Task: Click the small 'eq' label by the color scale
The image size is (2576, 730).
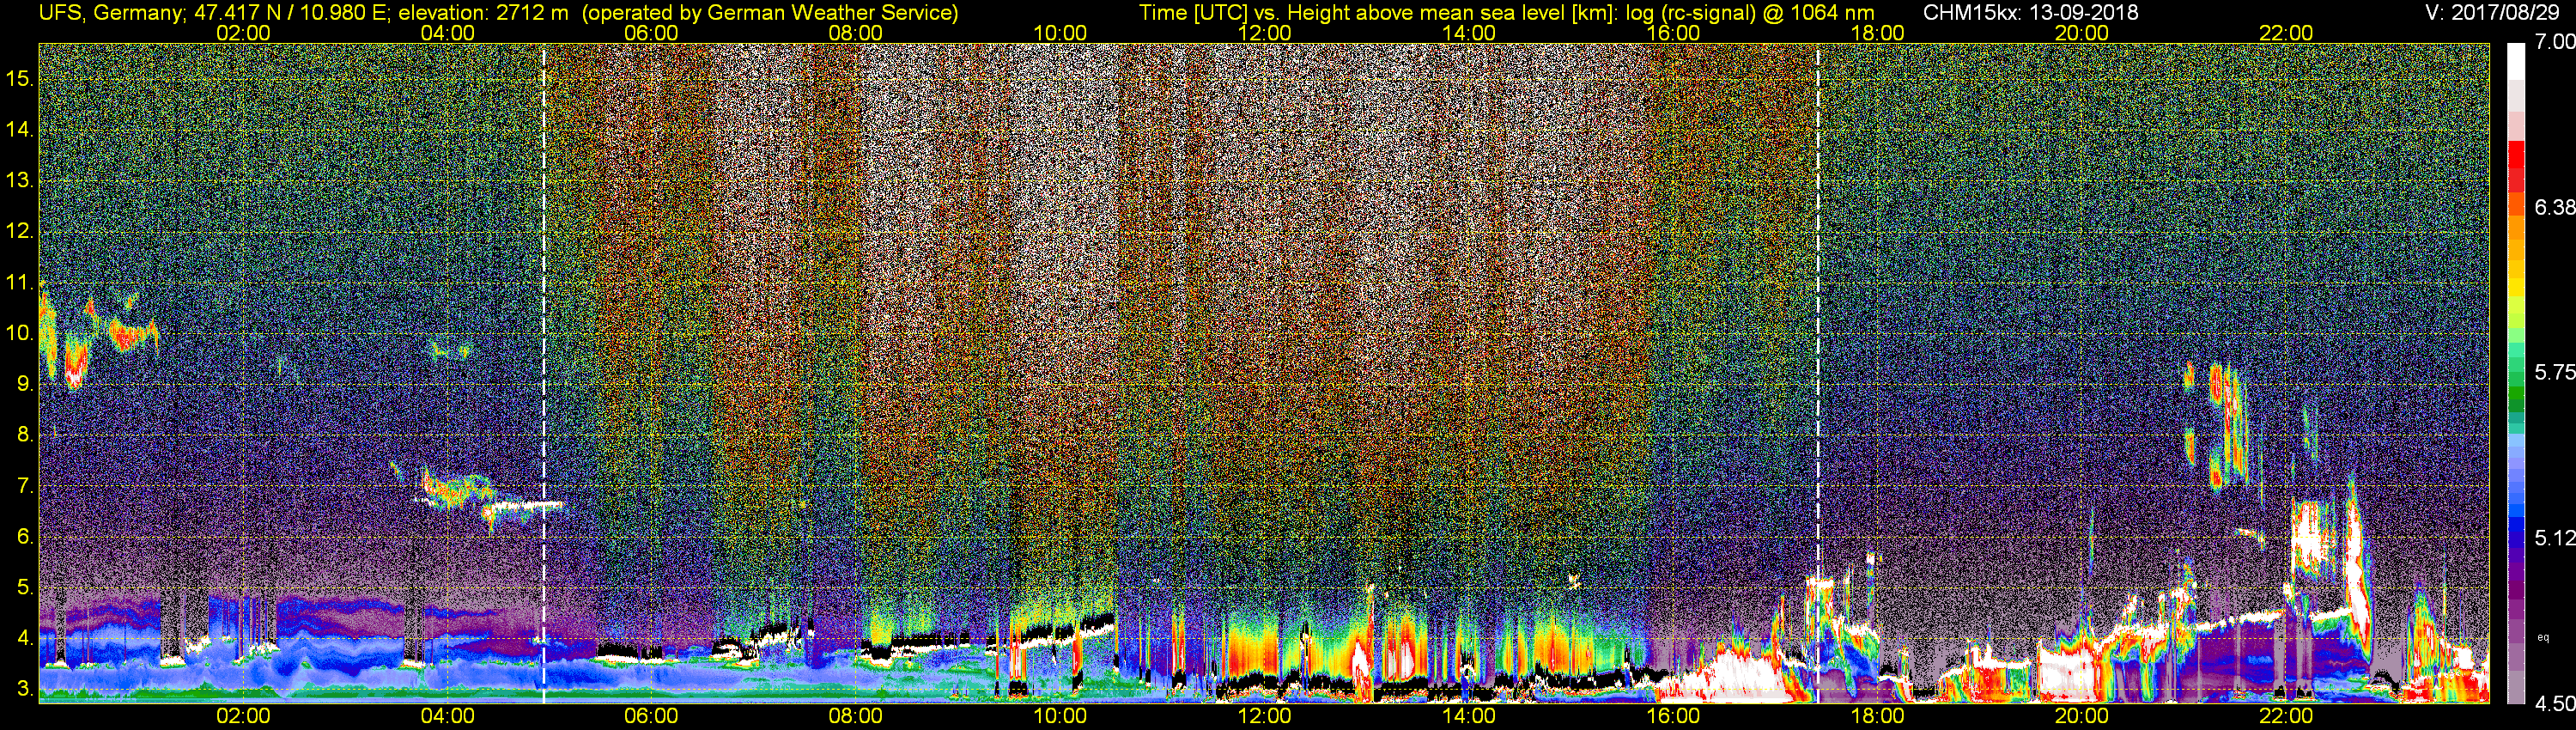Action: click(x=2544, y=637)
